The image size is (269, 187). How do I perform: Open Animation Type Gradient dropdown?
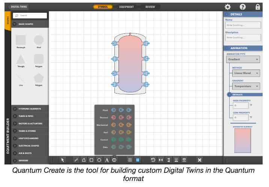tap(243, 59)
